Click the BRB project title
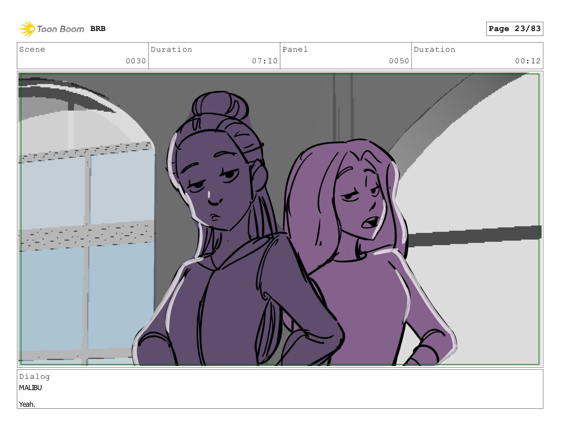The height and width of the screenshot is (434, 561). click(x=98, y=29)
